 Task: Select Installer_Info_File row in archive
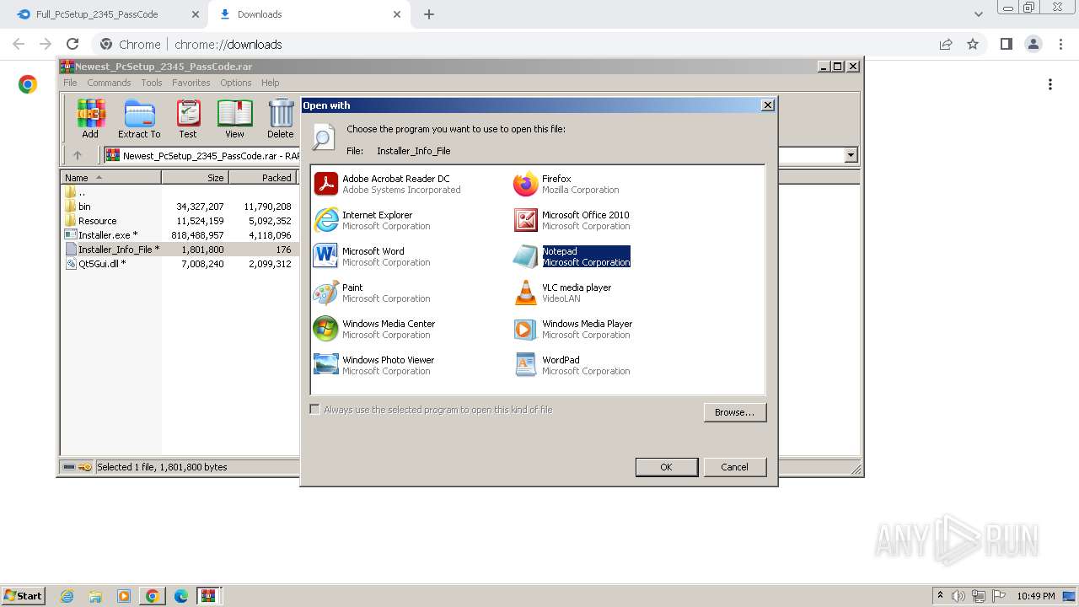(180, 250)
